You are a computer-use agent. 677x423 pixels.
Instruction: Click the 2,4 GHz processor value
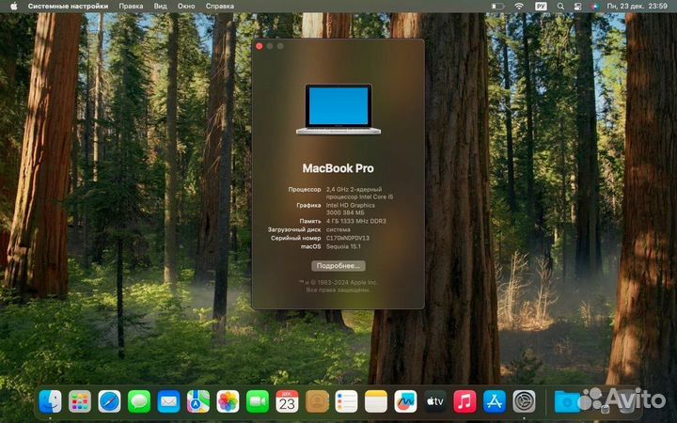359,193
